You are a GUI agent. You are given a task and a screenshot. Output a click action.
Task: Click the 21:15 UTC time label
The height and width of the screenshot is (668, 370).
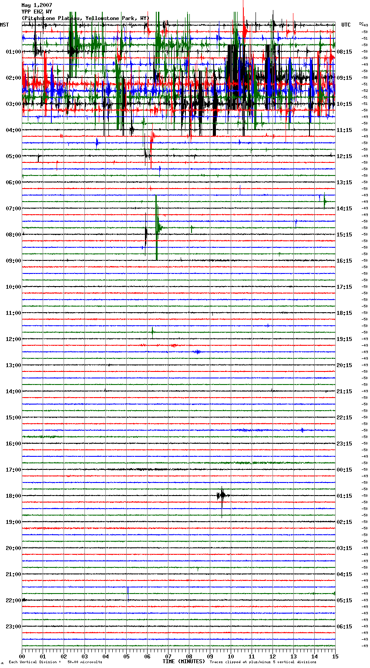344,391
